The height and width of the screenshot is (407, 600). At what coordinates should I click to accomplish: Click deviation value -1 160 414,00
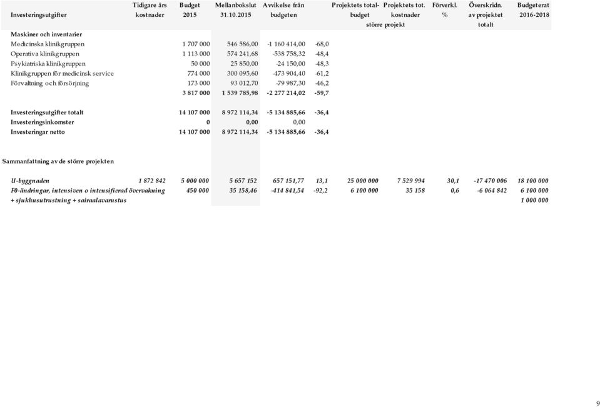coord(286,44)
